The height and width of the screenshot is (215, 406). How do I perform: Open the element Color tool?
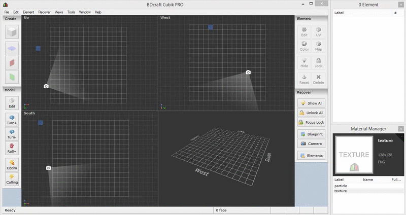click(304, 46)
